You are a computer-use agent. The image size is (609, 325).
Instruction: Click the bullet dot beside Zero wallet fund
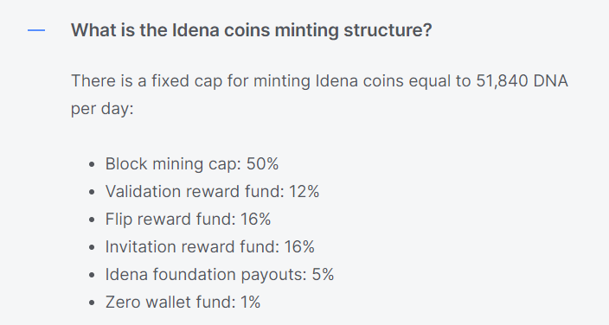[92, 303]
